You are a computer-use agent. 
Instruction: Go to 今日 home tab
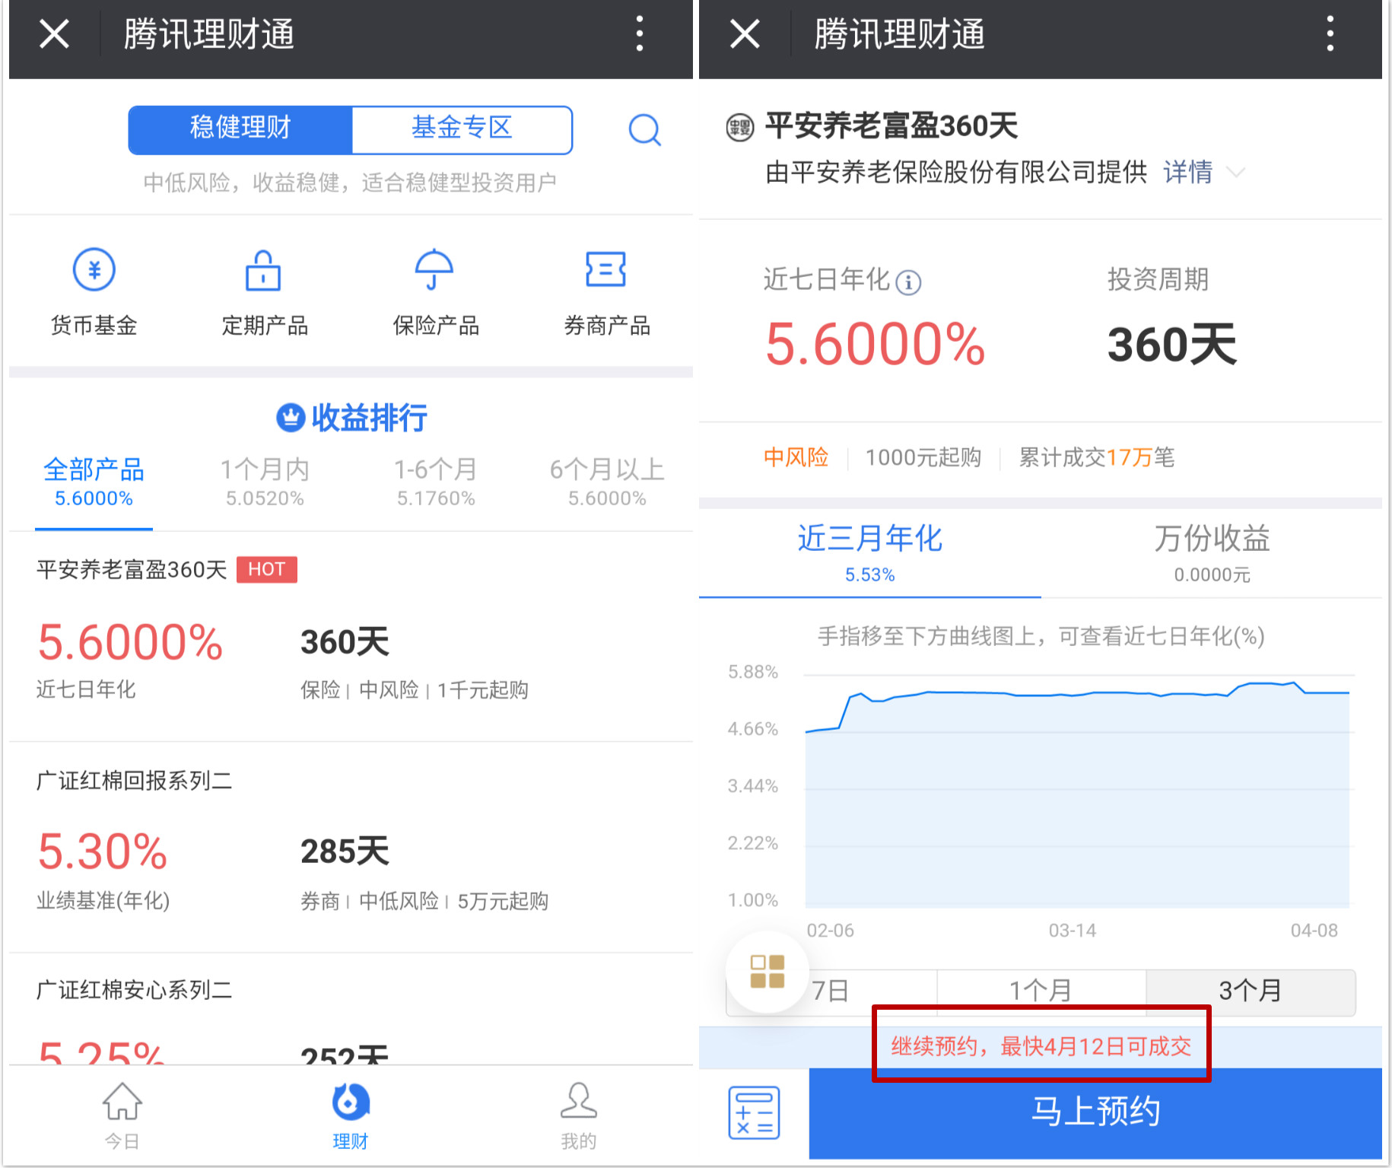pos(122,1115)
